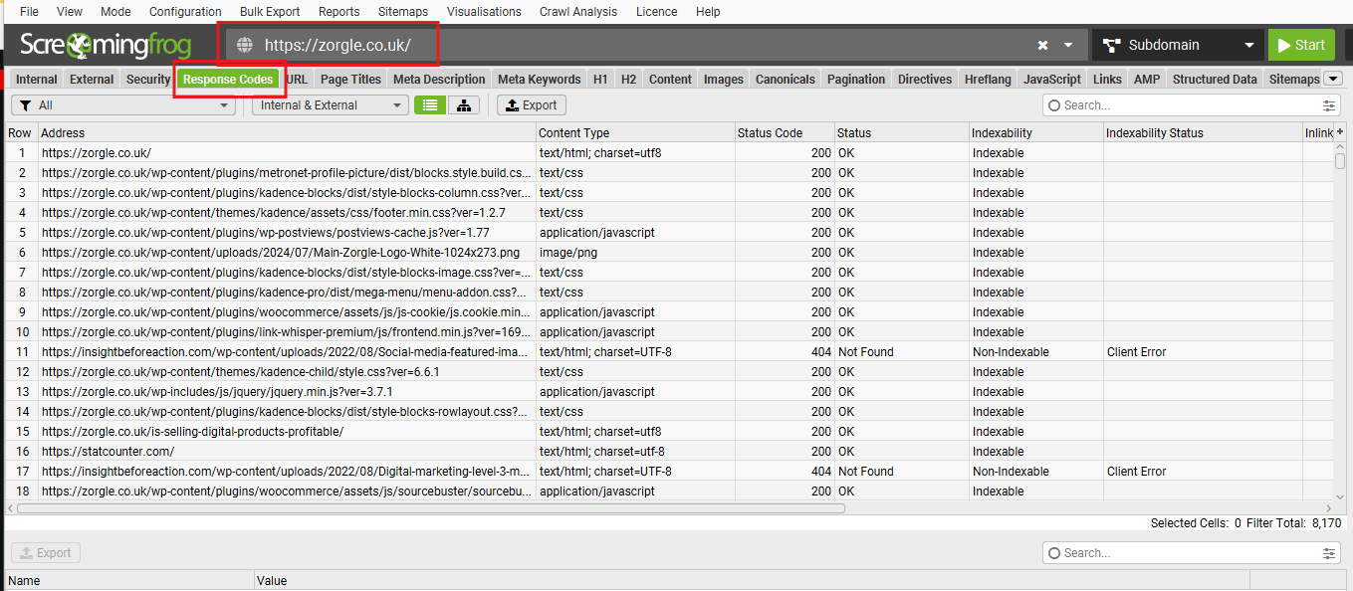The width and height of the screenshot is (1353, 591).
Task: Switch to the Directives tab
Action: [x=925, y=80]
